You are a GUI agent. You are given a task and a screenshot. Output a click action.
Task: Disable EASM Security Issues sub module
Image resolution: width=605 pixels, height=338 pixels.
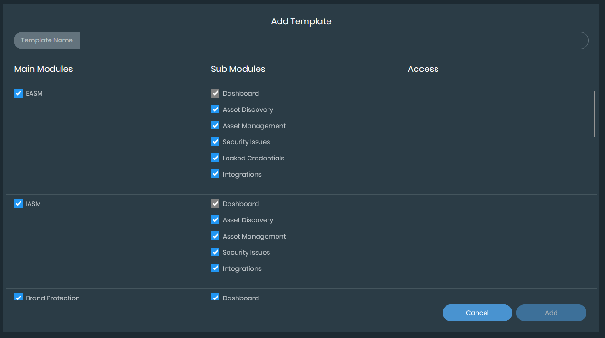[x=215, y=142]
